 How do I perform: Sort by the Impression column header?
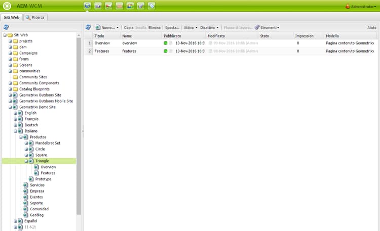309,36
